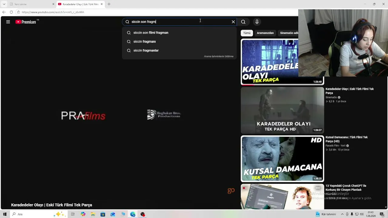Select the Karadedeler Olayı browser tab
Image resolution: width=388 pixels, height=218 pixels.
(80, 4)
